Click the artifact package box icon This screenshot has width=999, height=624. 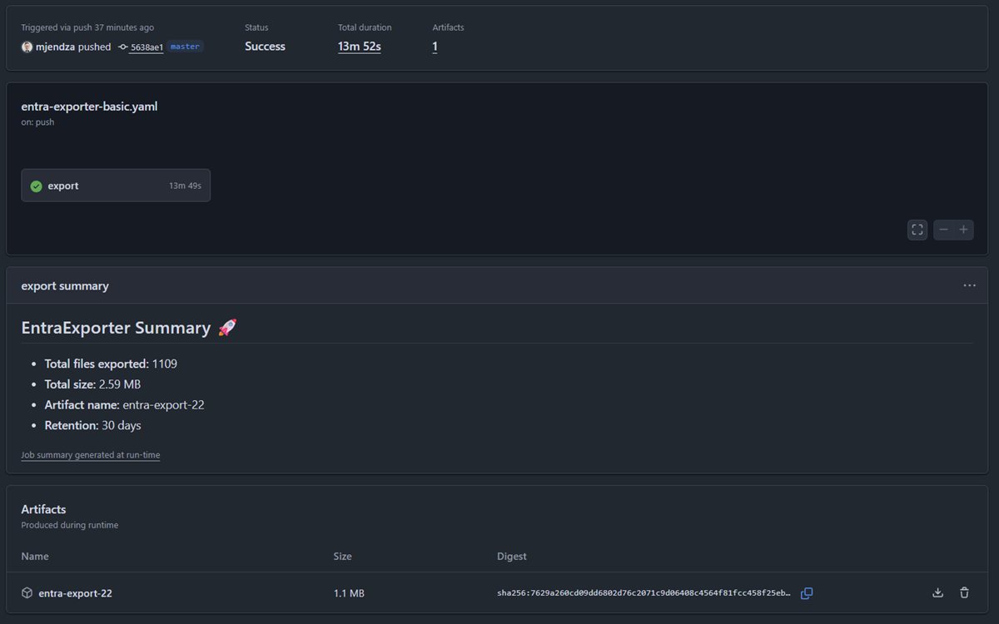click(x=27, y=593)
